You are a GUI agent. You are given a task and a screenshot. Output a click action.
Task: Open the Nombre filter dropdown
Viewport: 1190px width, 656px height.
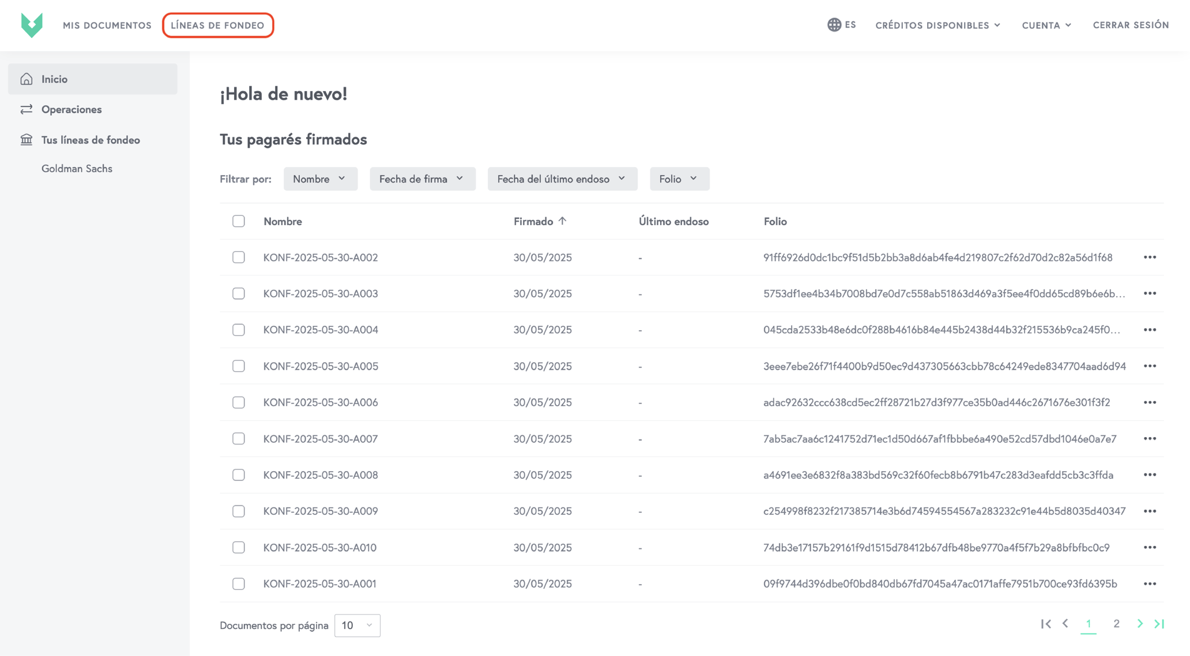[320, 179]
